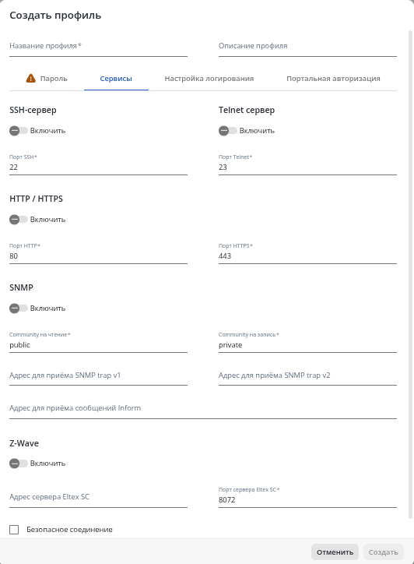Viewport: 414px width, 564px height.
Task: Enable the SSH-сервер toggle
Action: click(19, 131)
